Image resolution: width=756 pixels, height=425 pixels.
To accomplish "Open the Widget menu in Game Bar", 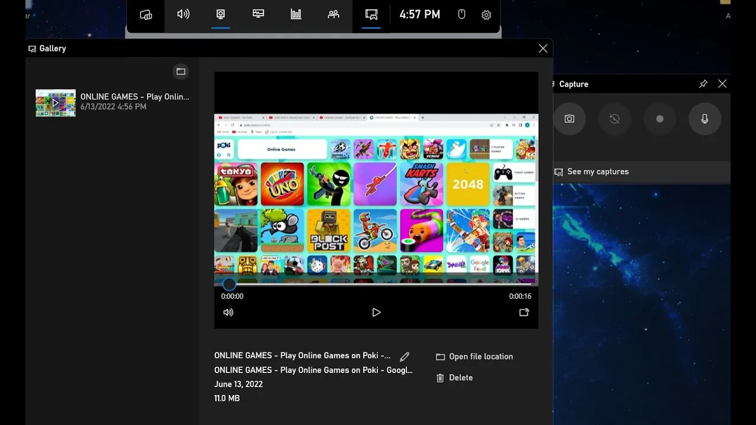I will (146, 15).
